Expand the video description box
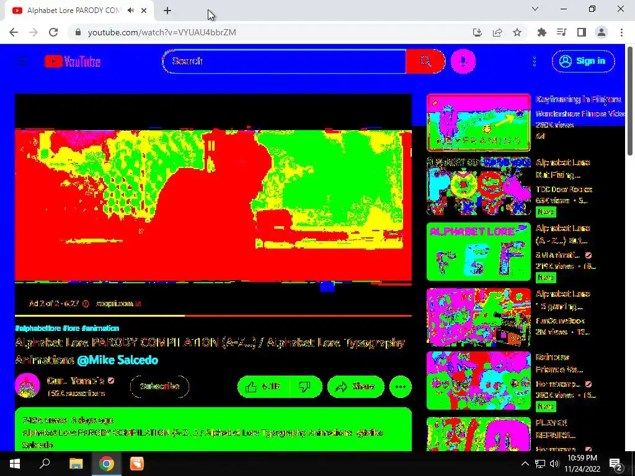Viewport: 635px width, 476px height. coord(213,430)
